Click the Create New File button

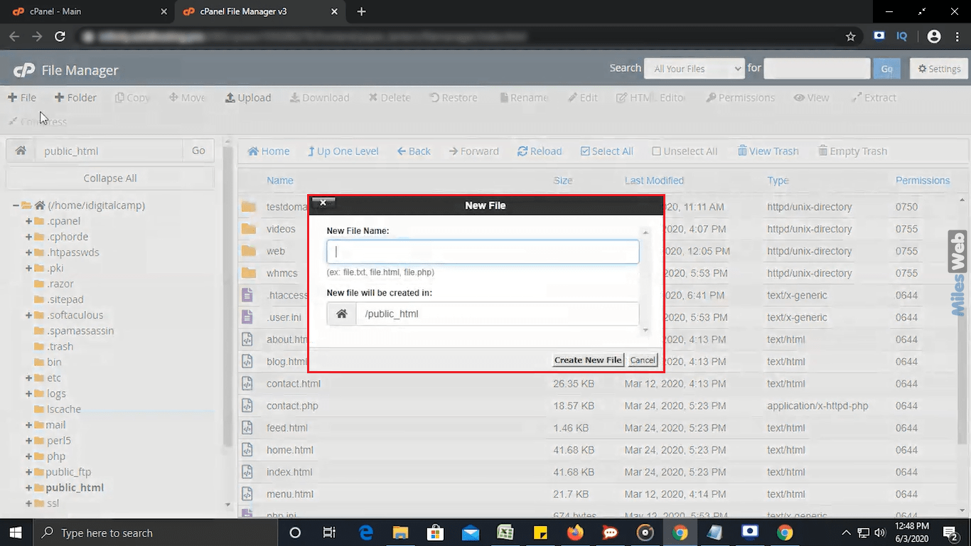point(588,360)
